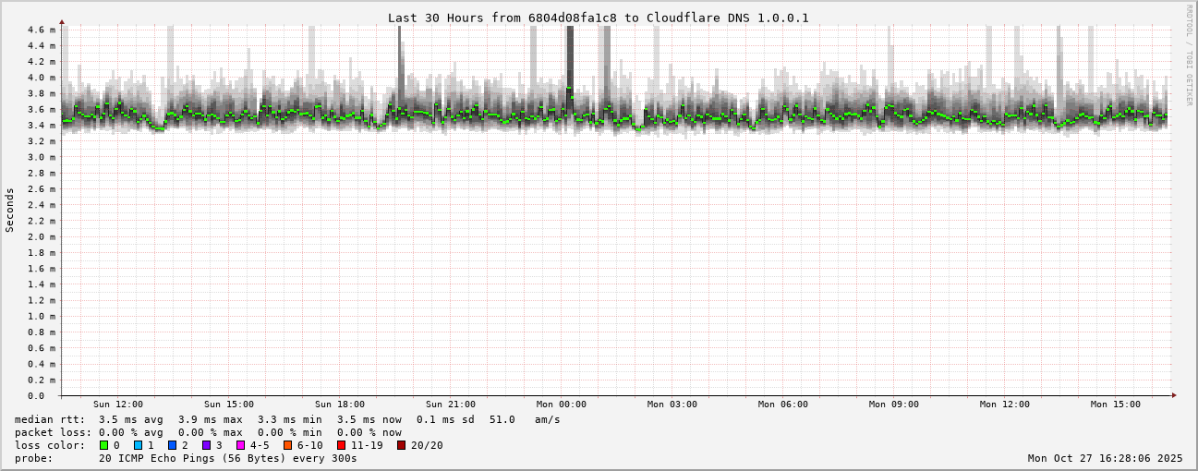Screen dimensions: 1198x471
Task: Click the Mon 06:00 time axis label
Action: (x=783, y=405)
